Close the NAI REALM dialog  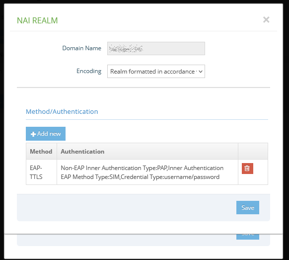point(266,19)
